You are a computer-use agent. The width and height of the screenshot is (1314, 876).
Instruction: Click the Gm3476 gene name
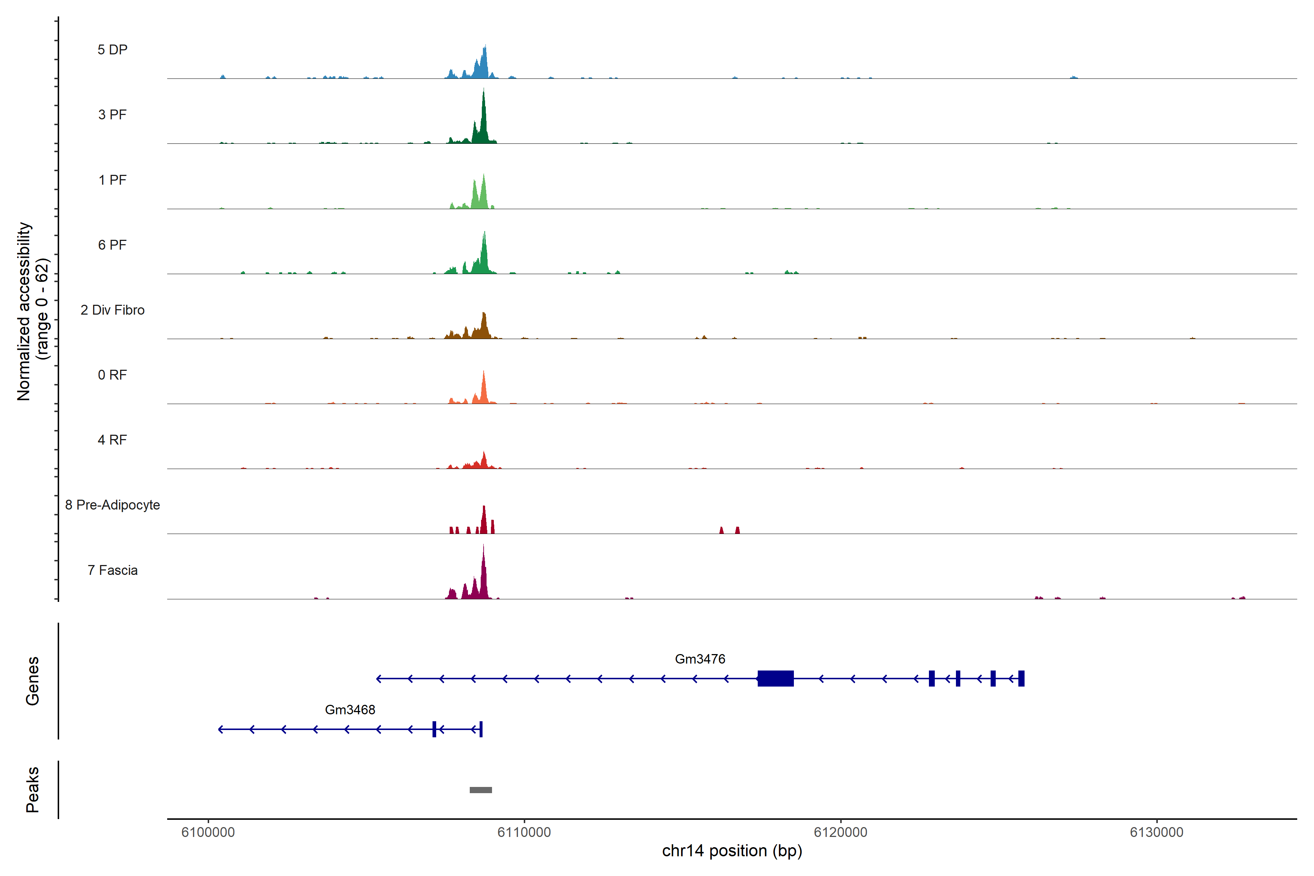pyautogui.click(x=700, y=659)
